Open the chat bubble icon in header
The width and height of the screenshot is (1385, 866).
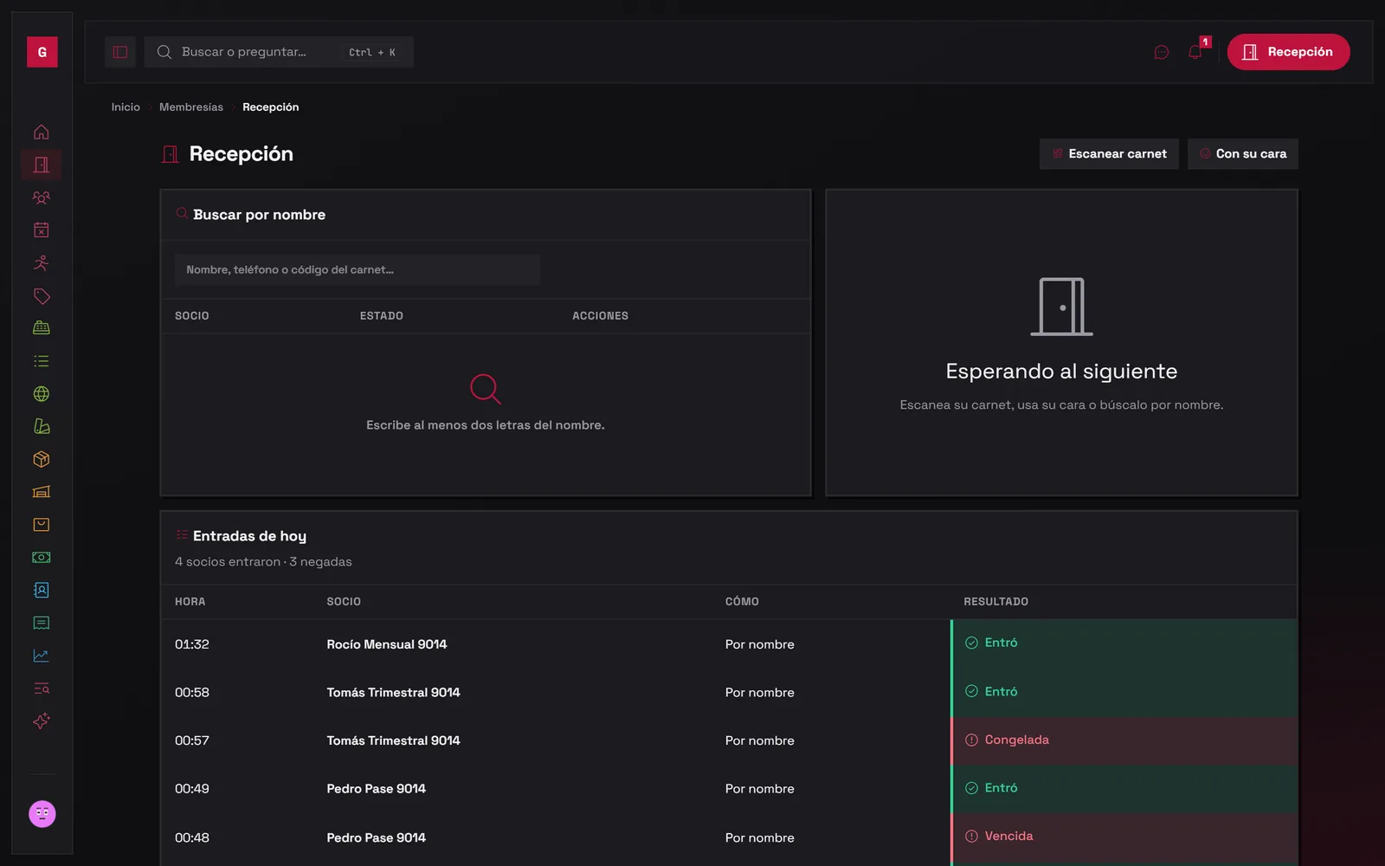[x=1162, y=52]
